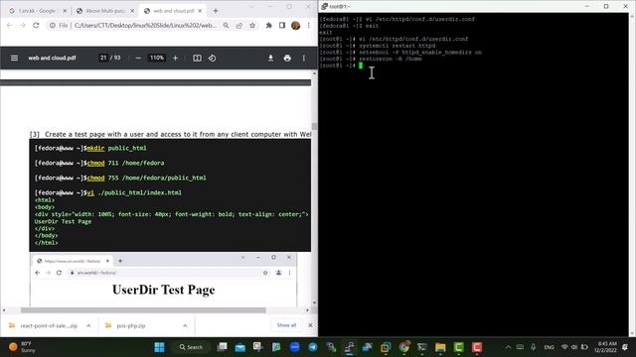Viewport: 636px width, 357px height.
Task: Open the green Camtasia taskbar icon
Action: pyautogui.click(x=458, y=347)
